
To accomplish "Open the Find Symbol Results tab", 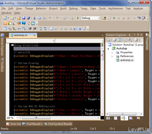I will 58,124.
